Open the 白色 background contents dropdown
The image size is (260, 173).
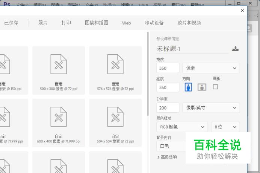click(x=171, y=146)
